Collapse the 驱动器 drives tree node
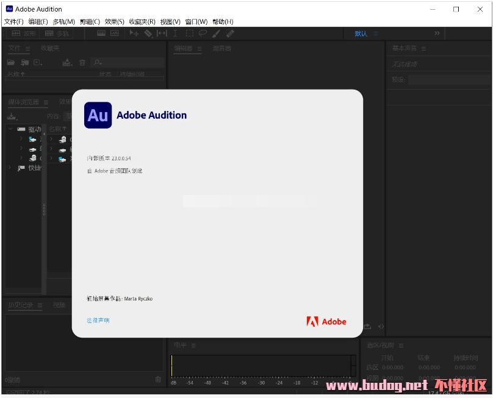The width and height of the screenshot is (493, 398). (x=10, y=129)
